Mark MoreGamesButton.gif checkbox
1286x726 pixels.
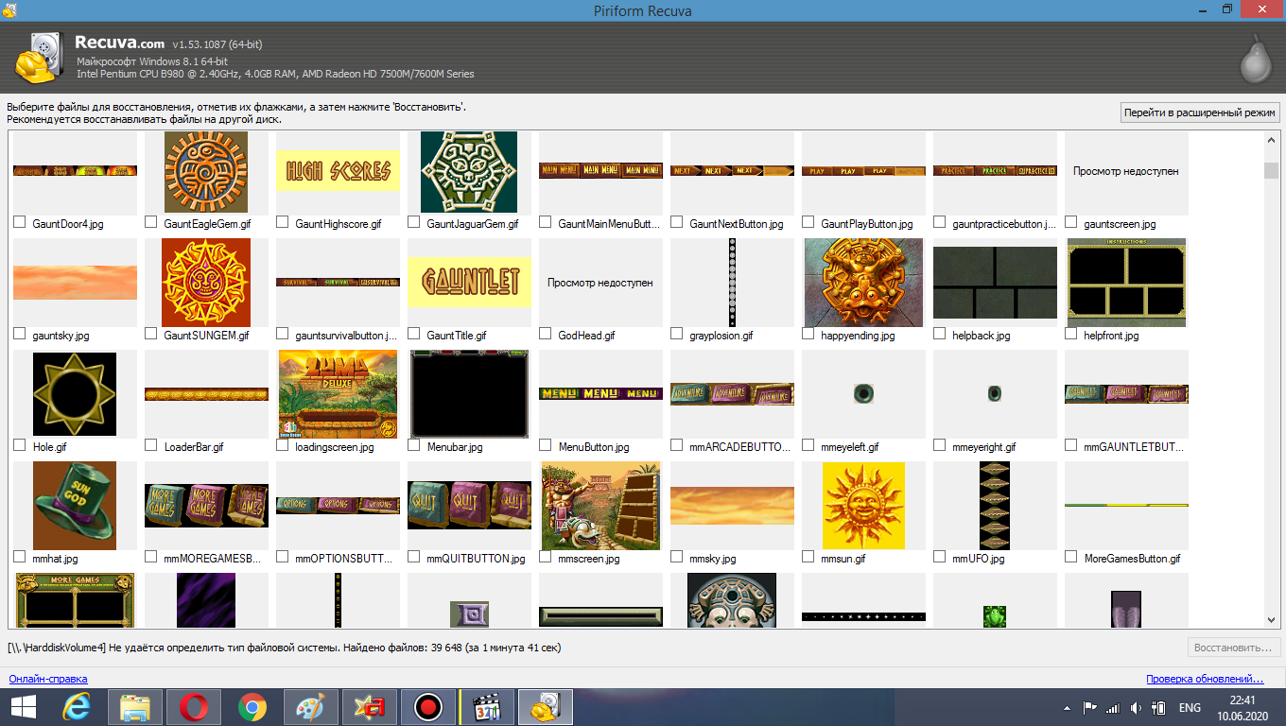tap(1071, 557)
